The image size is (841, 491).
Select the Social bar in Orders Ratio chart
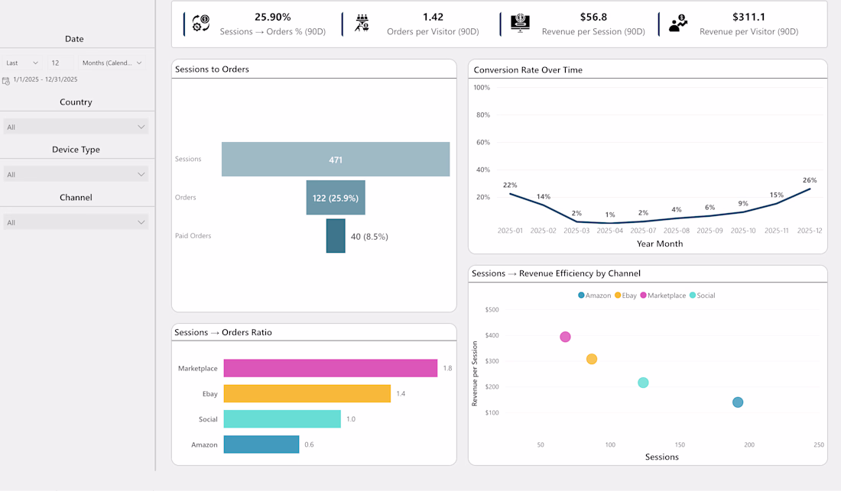(282, 418)
